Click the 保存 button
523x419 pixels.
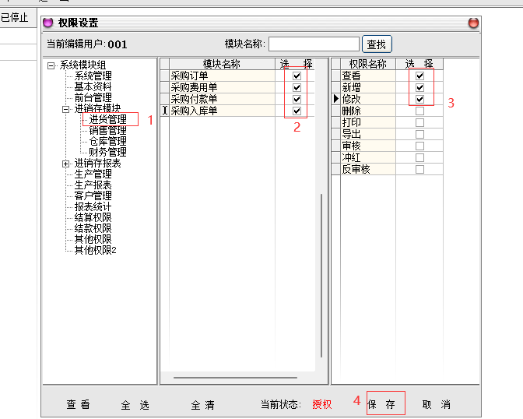[x=382, y=404]
